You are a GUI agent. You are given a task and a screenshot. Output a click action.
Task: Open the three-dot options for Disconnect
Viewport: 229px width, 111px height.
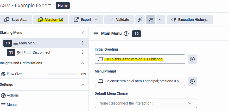point(83,52)
